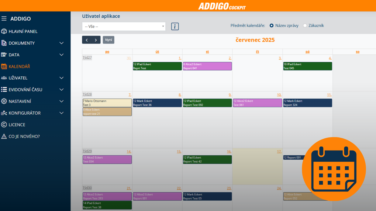This screenshot has height=211, width=376.
Task: Open day number 8 link
Action: [x=180, y=95]
